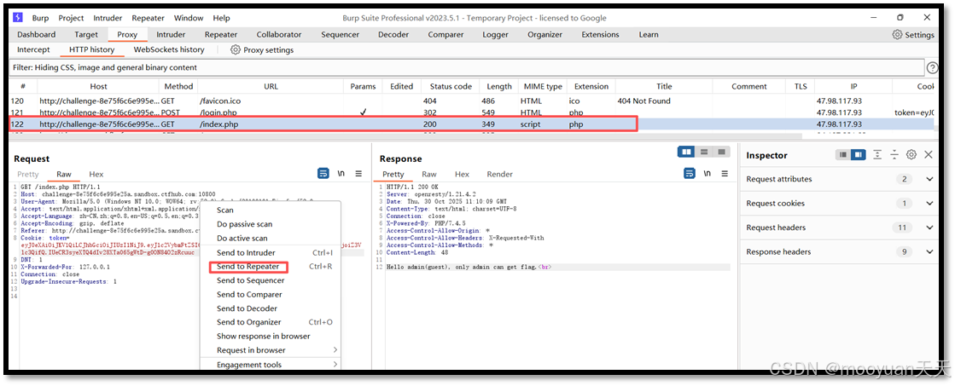Switch to the Decoder tab
This screenshot has width=955, height=386.
coord(393,35)
